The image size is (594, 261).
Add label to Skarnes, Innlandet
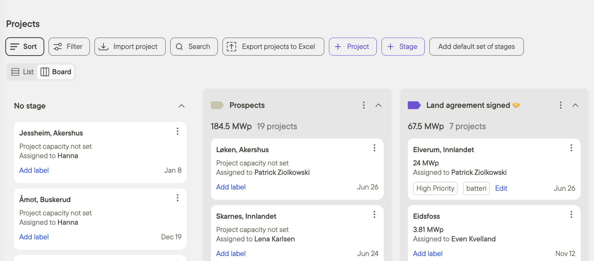click(231, 254)
